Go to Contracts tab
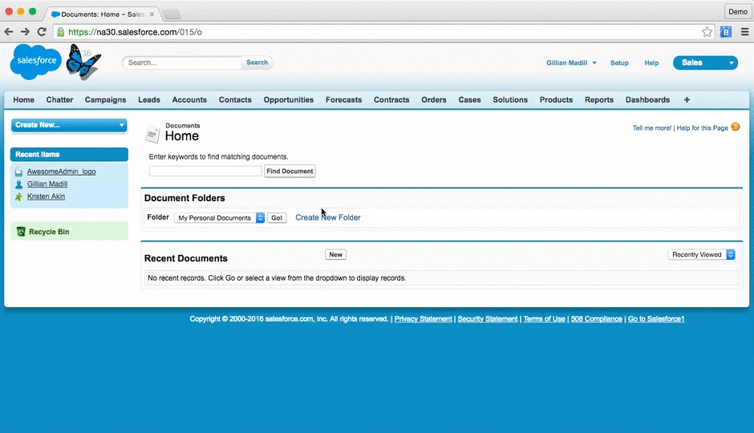 click(391, 100)
